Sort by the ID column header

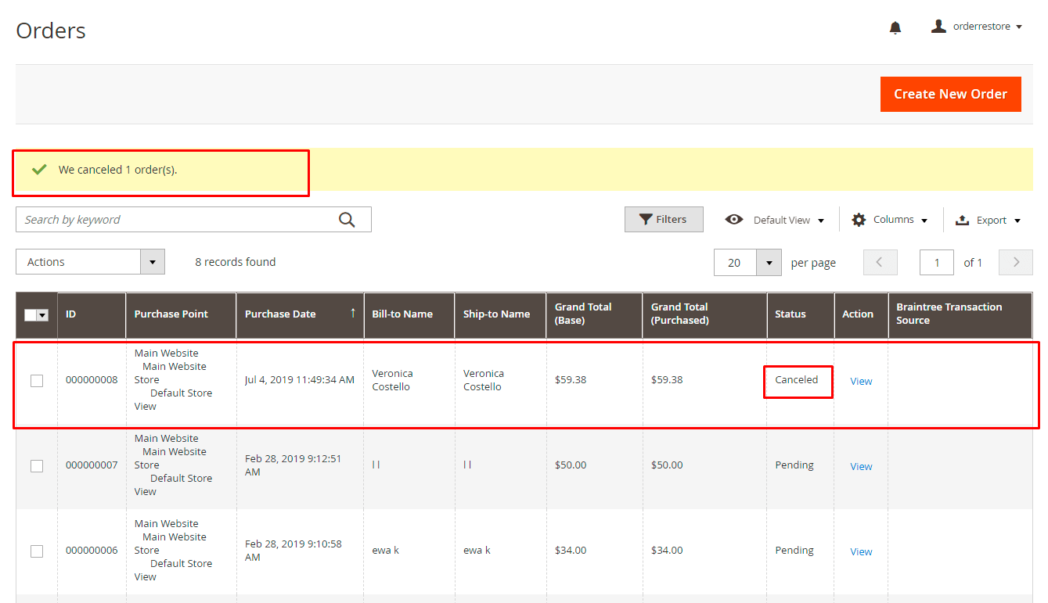pos(91,314)
